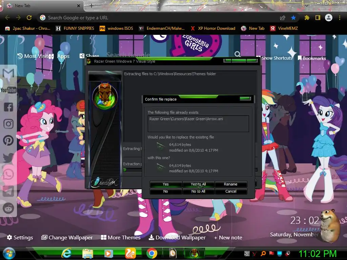Open EndermanCH/Malw... bookmark
Image resolution: width=347 pixels, height=260 pixels.
point(162,28)
